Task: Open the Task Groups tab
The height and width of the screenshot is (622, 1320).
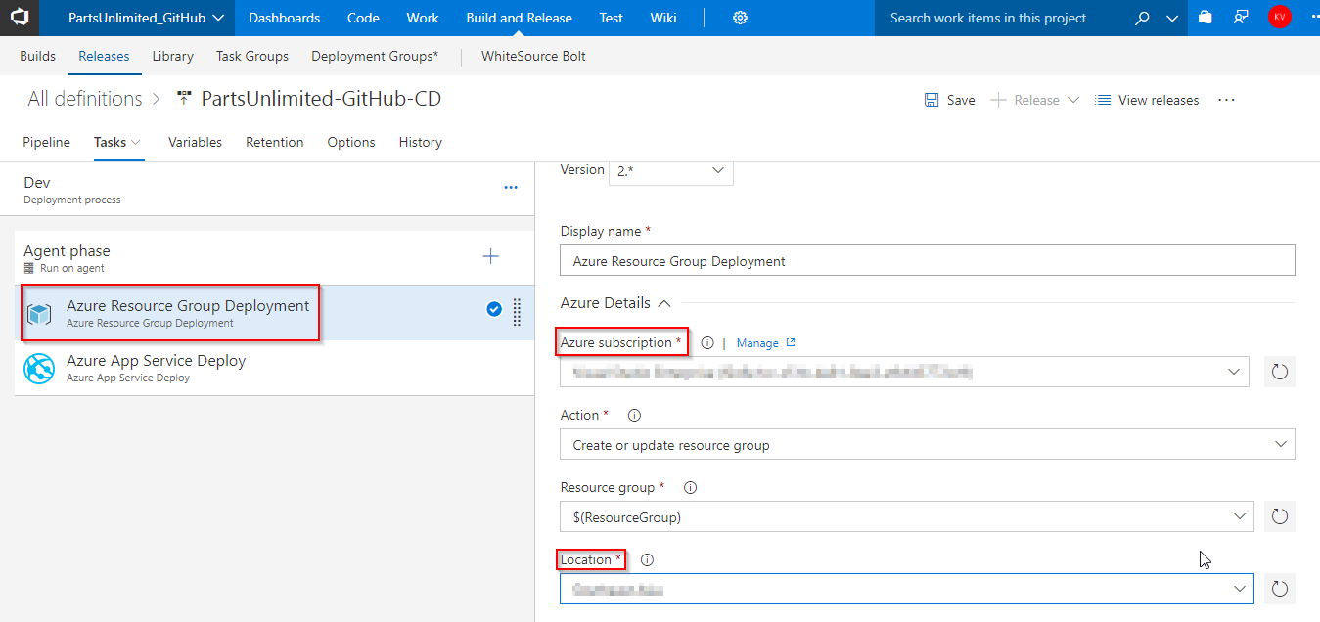Action: [x=252, y=56]
